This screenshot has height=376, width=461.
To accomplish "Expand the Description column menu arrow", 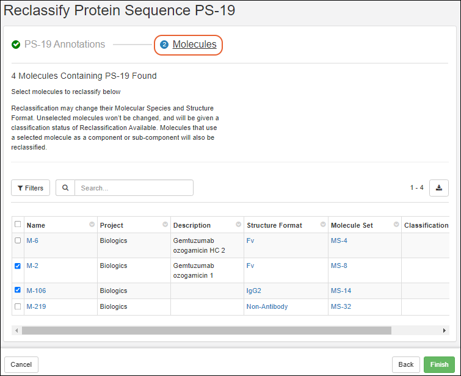I will pos(238,225).
